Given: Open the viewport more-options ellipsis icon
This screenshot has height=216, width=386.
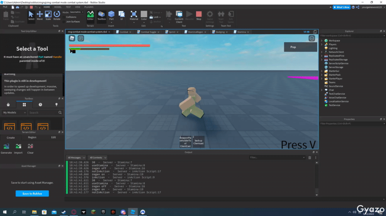Looking at the screenshot, I should [x=312, y=38].
